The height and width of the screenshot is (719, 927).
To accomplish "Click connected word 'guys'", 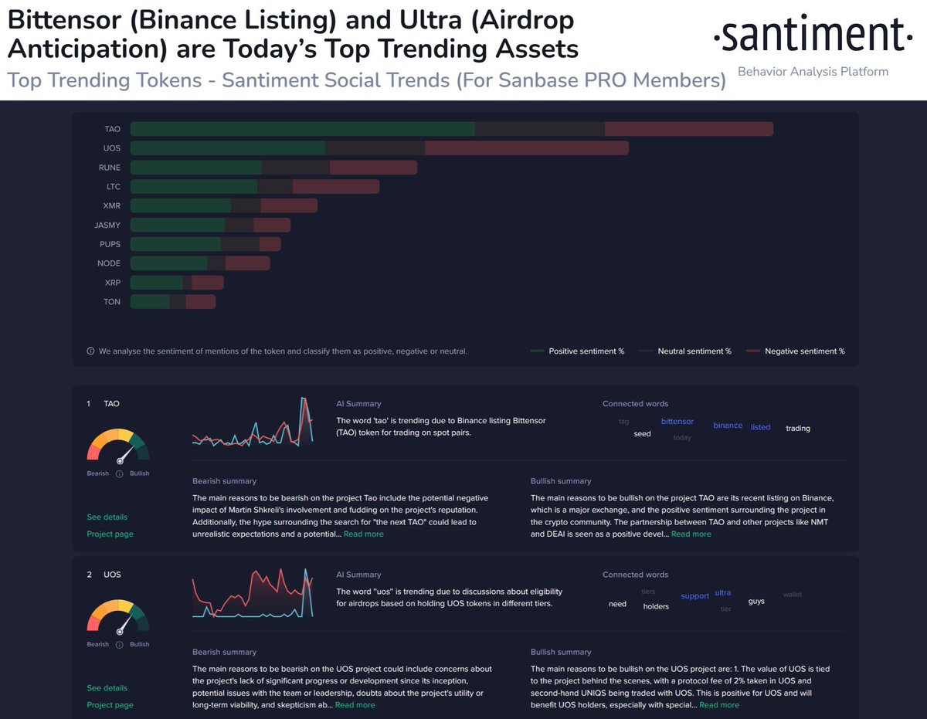I will [x=756, y=601].
